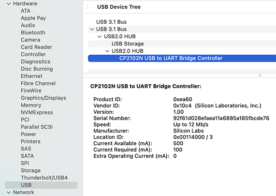Click the USB Device Tree column header
Screen dimensions: 276x196
tap(119, 7)
